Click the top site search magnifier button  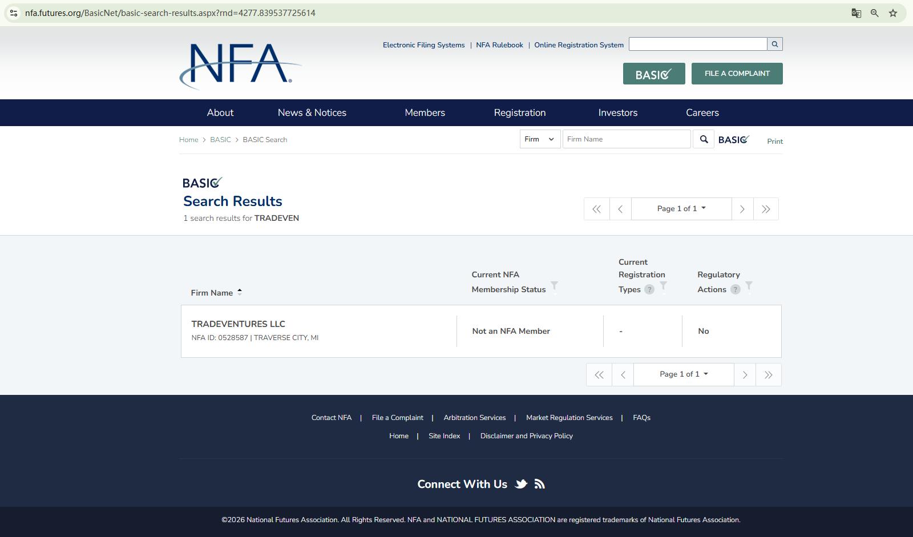click(775, 45)
